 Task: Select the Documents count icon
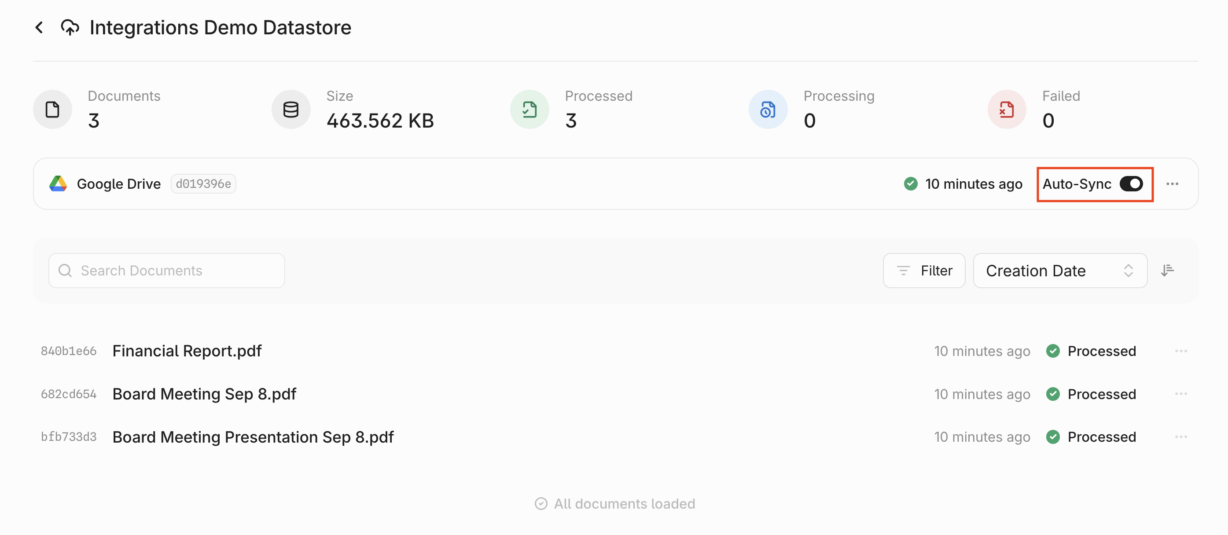tap(52, 109)
